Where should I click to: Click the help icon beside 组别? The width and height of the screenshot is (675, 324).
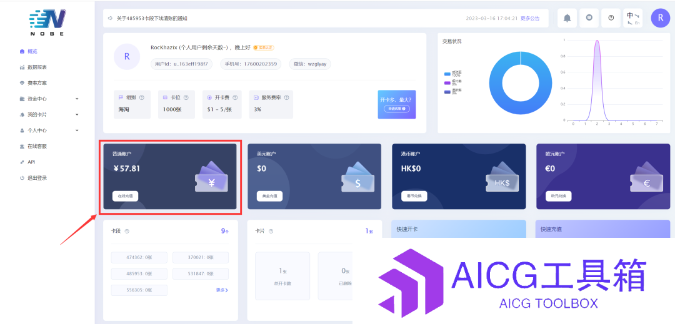(142, 97)
